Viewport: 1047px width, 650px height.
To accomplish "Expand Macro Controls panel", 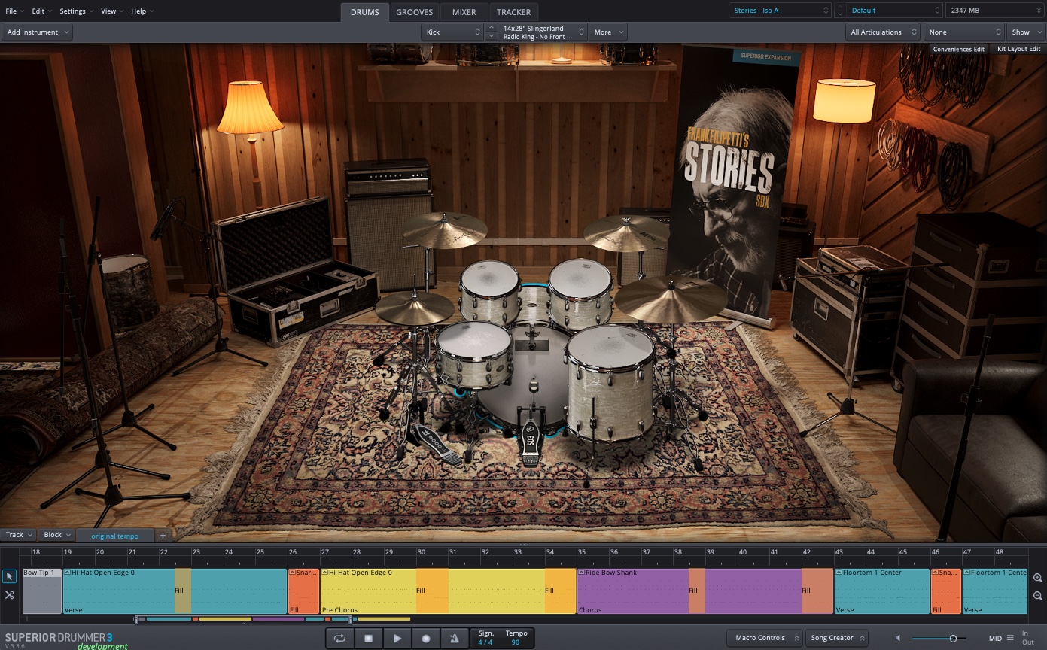I will 765,638.
